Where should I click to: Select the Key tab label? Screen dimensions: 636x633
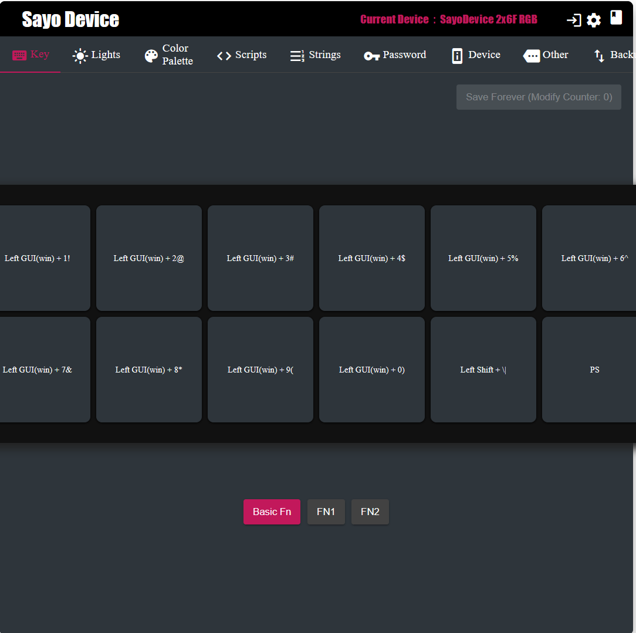coord(40,54)
